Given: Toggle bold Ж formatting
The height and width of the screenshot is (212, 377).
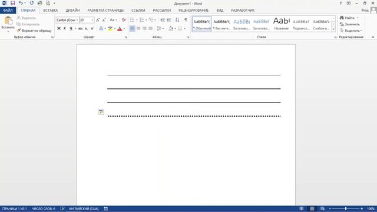Looking at the screenshot, I should coord(59,28).
